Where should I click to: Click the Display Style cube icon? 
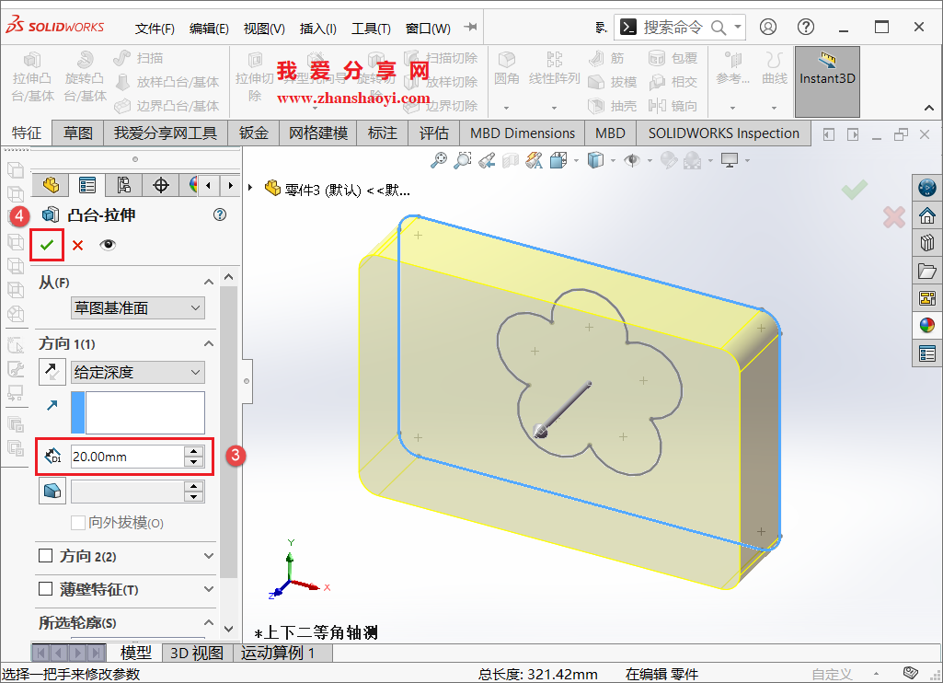tap(596, 159)
